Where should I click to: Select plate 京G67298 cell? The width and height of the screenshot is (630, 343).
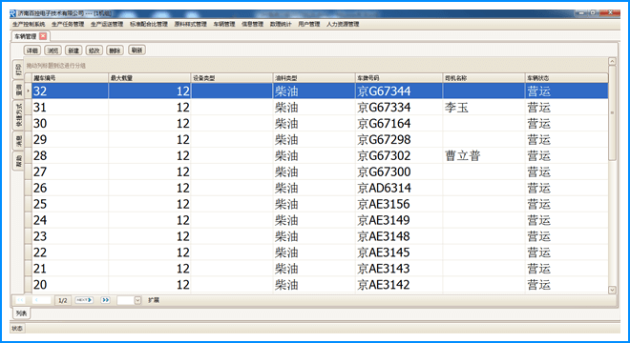click(399, 139)
